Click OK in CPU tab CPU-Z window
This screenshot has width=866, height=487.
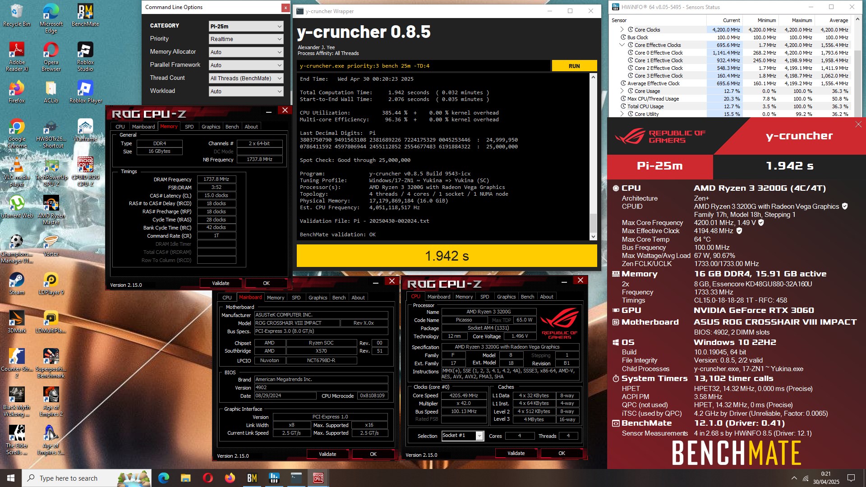[562, 453]
